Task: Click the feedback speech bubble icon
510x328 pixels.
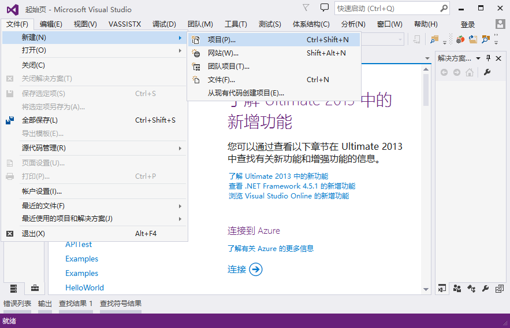Action: coord(325,8)
